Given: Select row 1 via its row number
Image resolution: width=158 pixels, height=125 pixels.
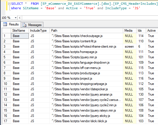Looking at the screenshot, I should 6,36.
